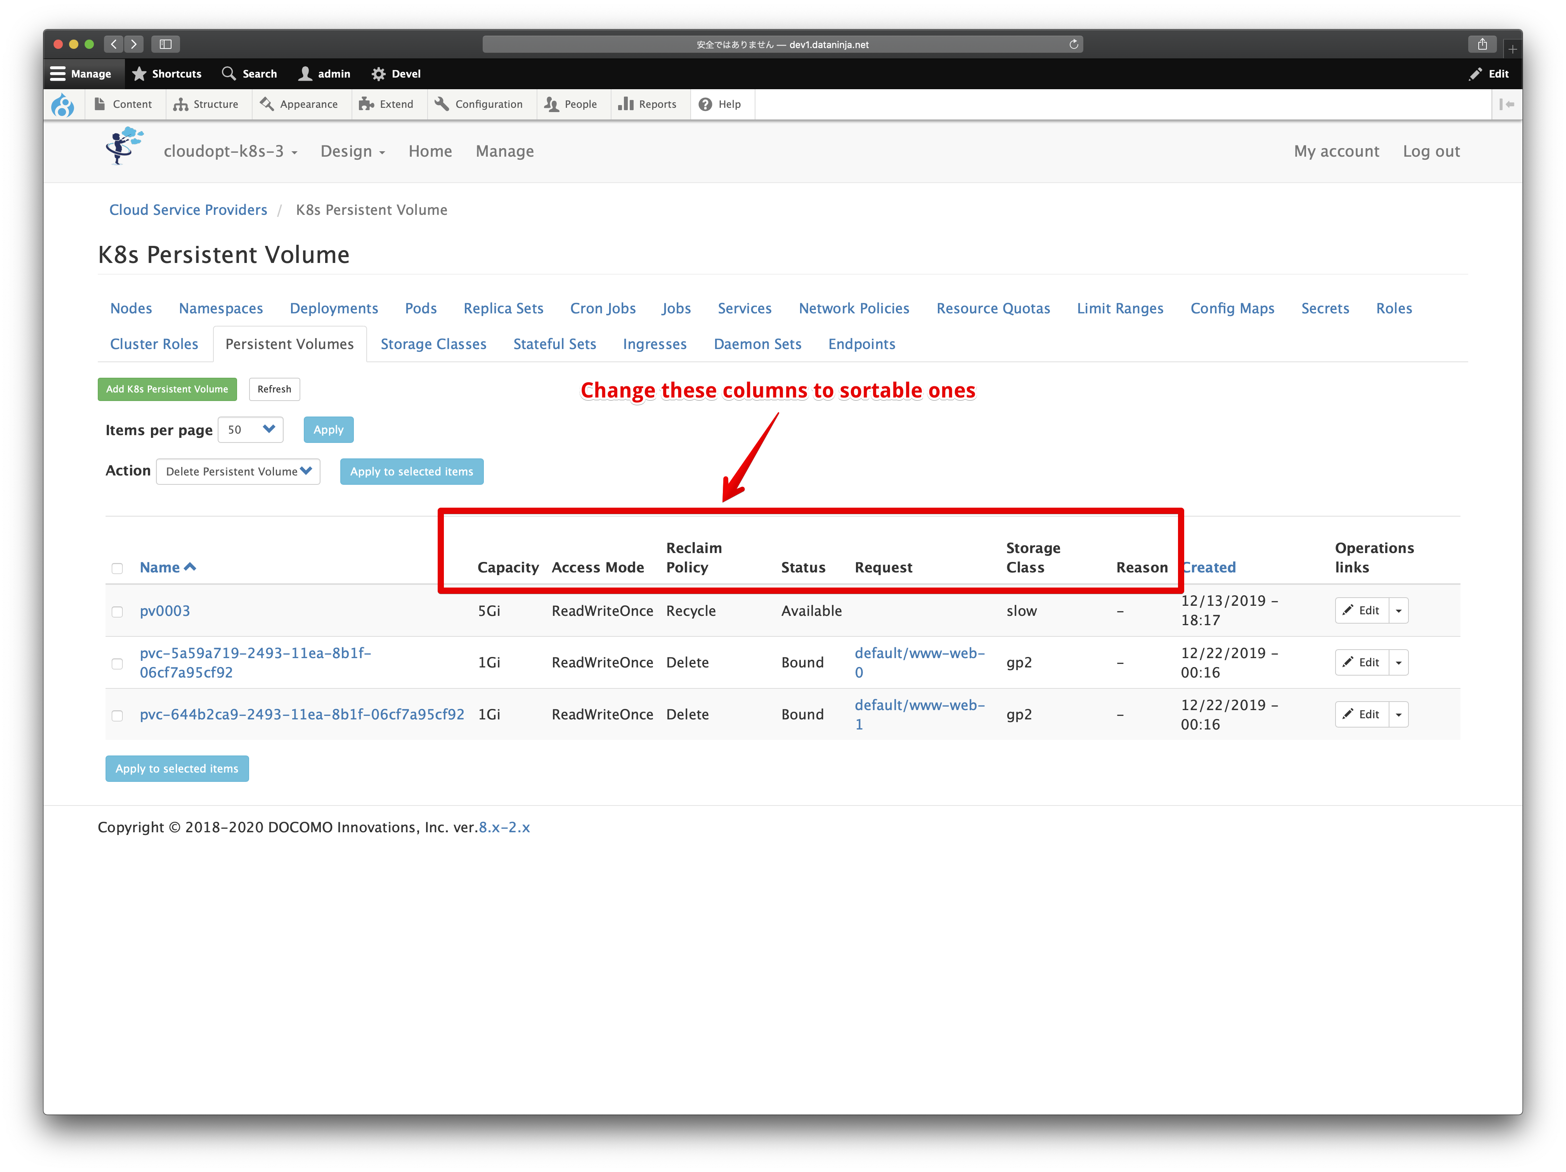This screenshot has width=1566, height=1172.
Task: Toggle the select-all checkbox in the table header
Action: pos(118,568)
